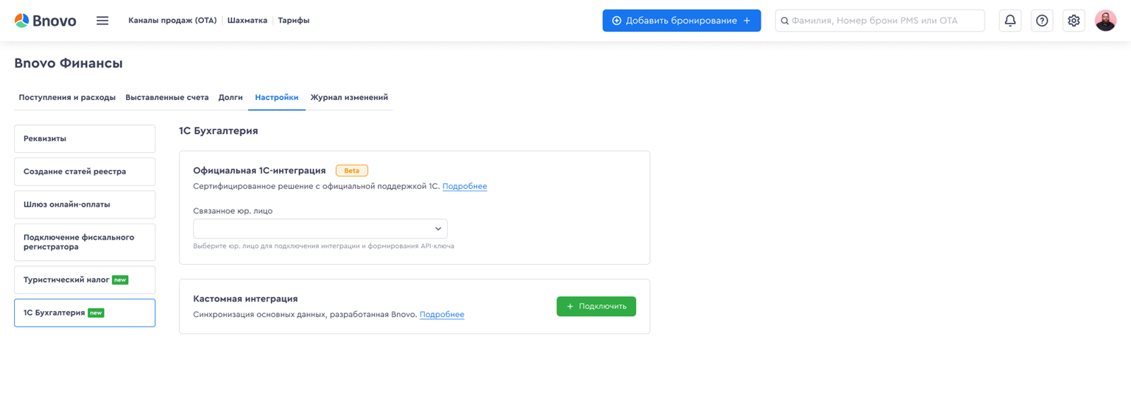Select the Настройки tab
The image size is (1131, 406).
pos(277,97)
